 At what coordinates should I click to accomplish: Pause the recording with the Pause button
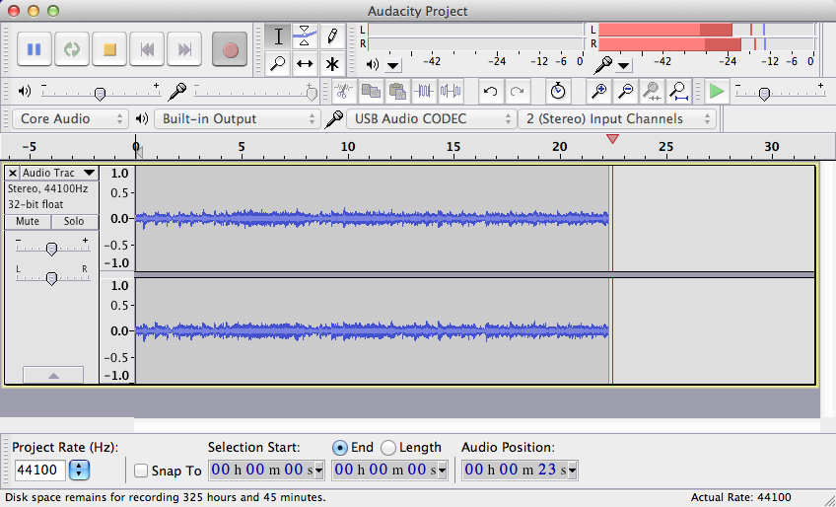[x=35, y=49]
